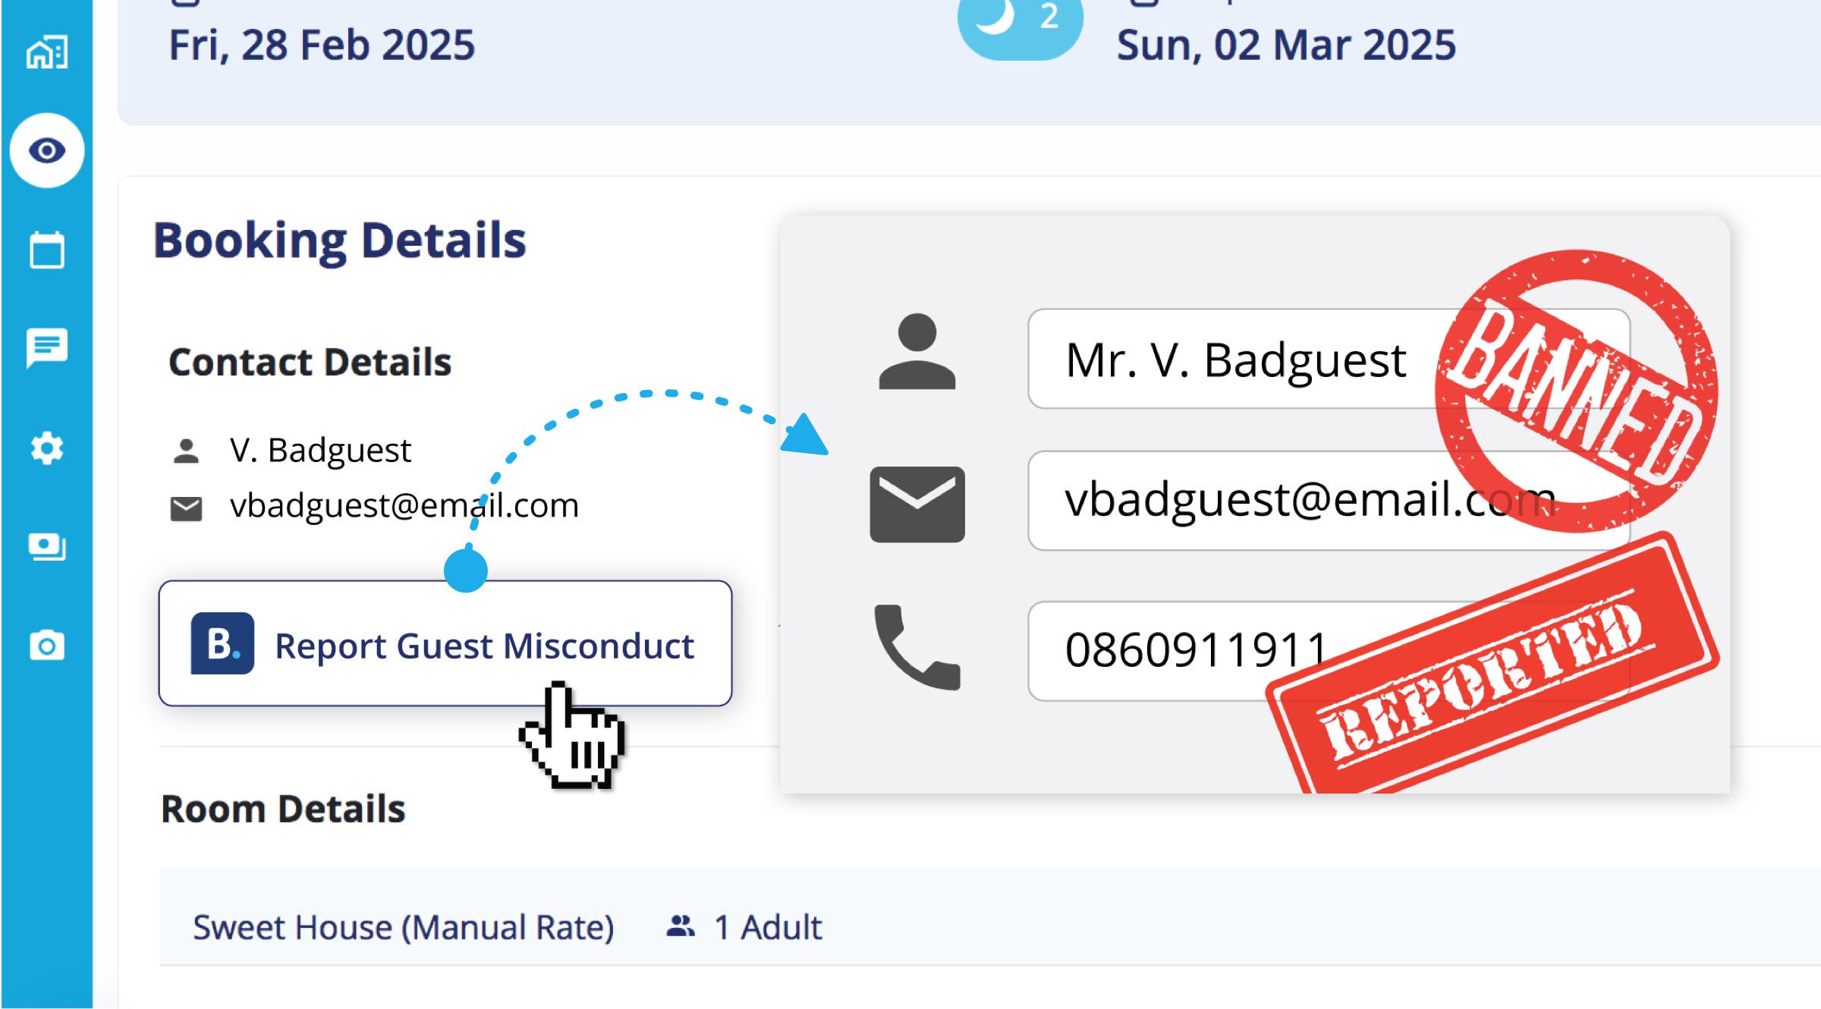Screen dimensions: 1821x1009
Task: Click the payments cash icon in sidebar
Action: click(47, 546)
